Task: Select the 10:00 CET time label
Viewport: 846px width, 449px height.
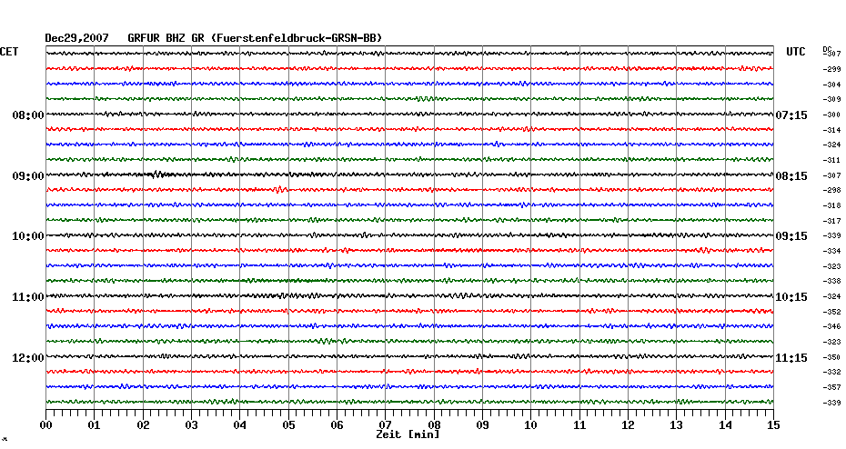Action: point(28,236)
